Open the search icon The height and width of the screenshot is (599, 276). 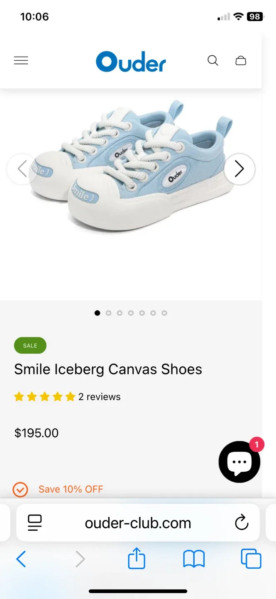click(x=213, y=60)
